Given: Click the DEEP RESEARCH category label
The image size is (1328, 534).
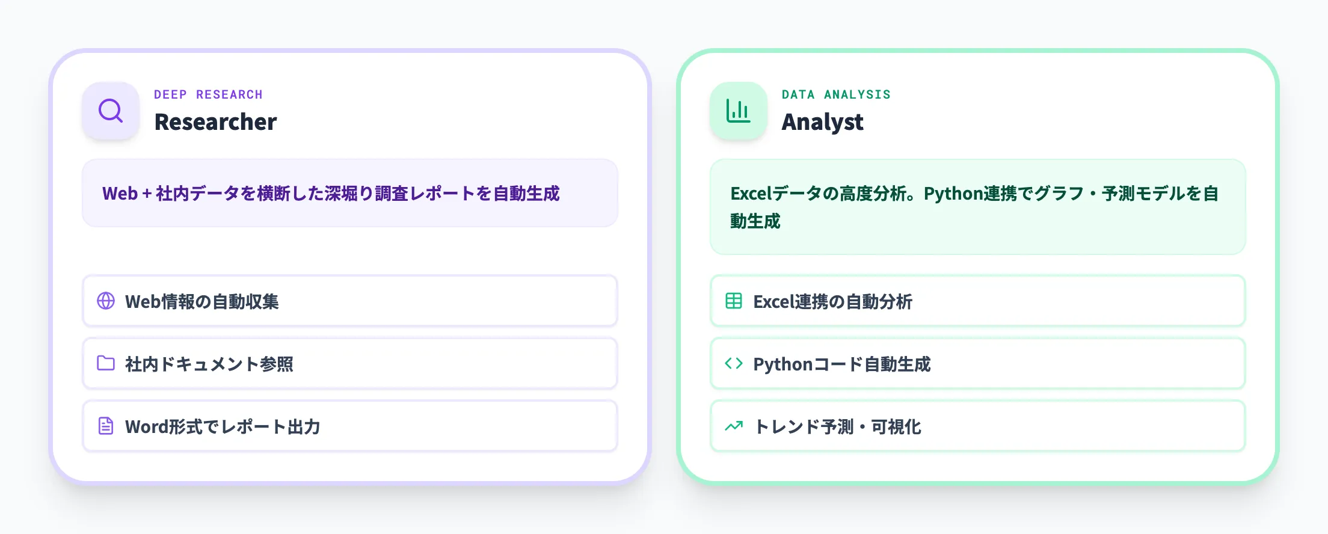Looking at the screenshot, I should 208,94.
